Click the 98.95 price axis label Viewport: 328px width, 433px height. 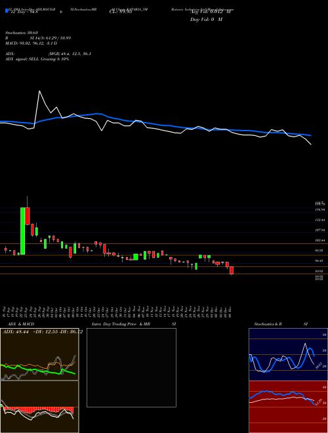pyautogui.click(x=320, y=251)
